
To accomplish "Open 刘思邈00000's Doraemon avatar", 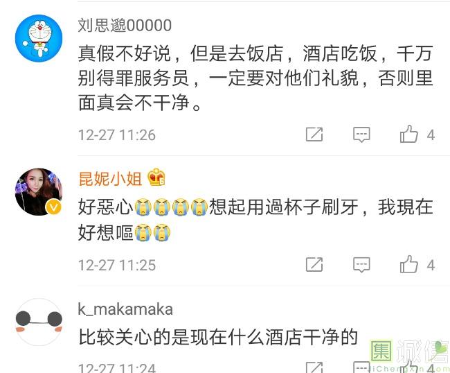I will [x=39, y=38].
